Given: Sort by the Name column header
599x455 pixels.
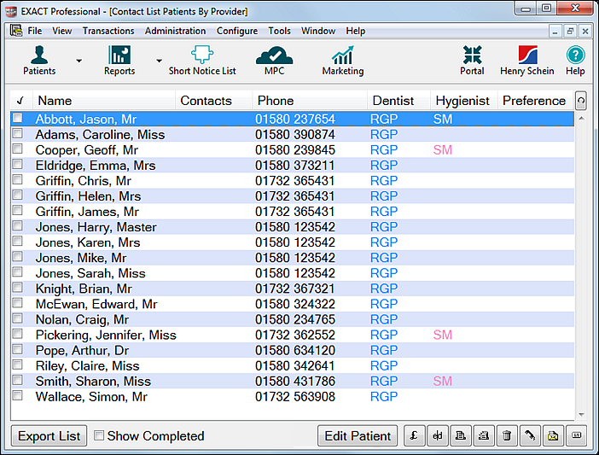Looking at the screenshot, I should click(x=104, y=101).
